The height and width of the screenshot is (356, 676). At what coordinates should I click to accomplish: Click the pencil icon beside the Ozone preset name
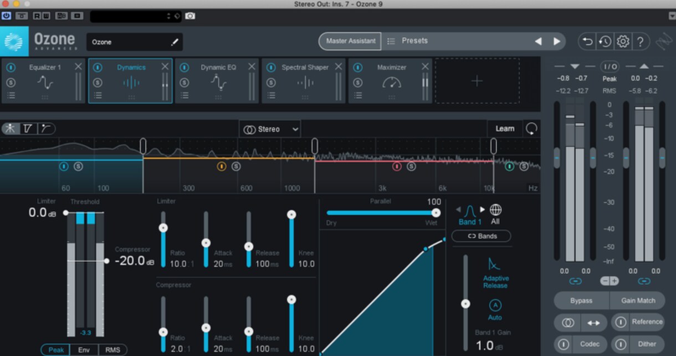[175, 42]
